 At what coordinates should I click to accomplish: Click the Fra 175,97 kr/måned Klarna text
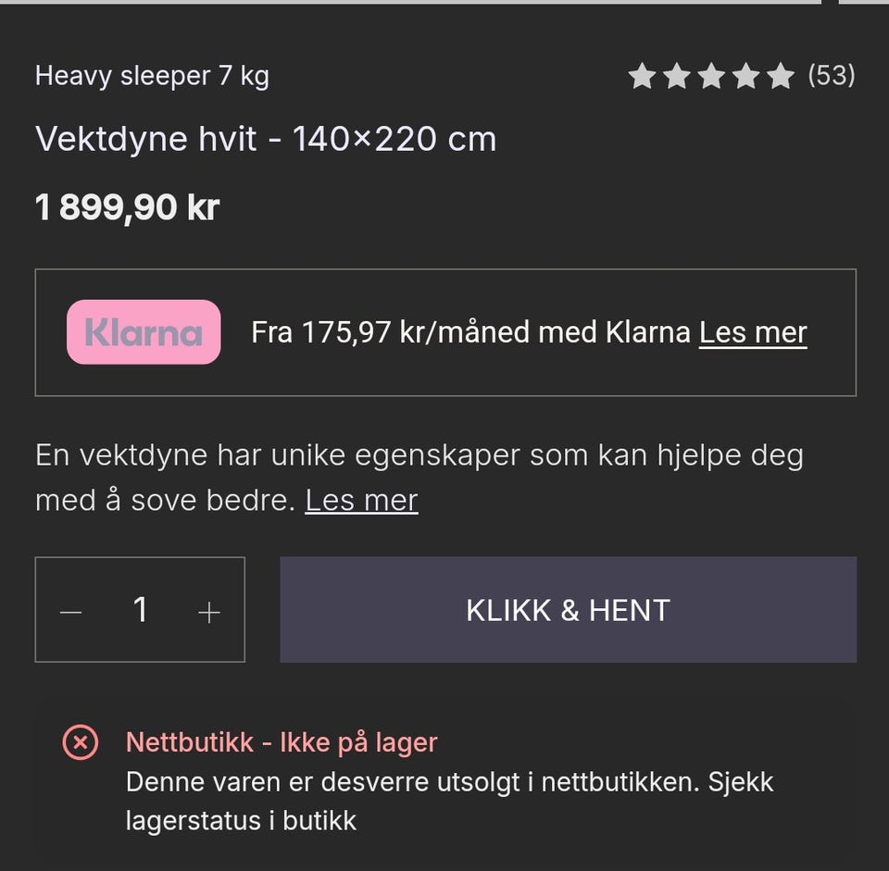pyautogui.click(x=470, y=332)
